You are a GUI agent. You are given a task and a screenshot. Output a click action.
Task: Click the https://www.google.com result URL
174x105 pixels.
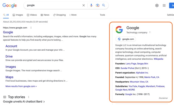15,28
